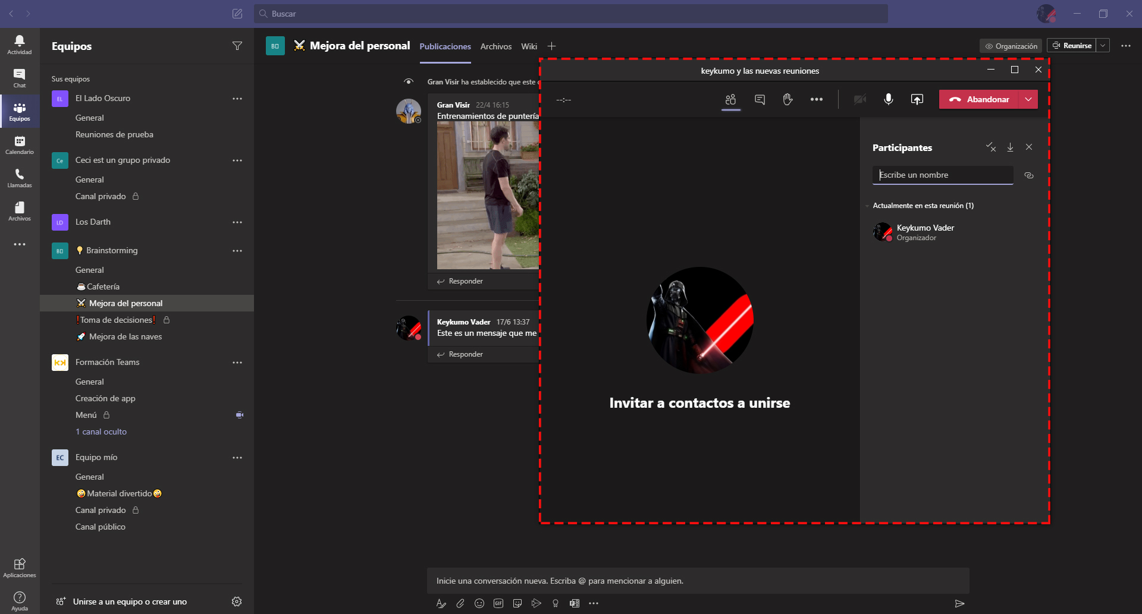Reply to Gran Visir's post
The width and height of the screenshot is (1142, 614).
(460, 281)
